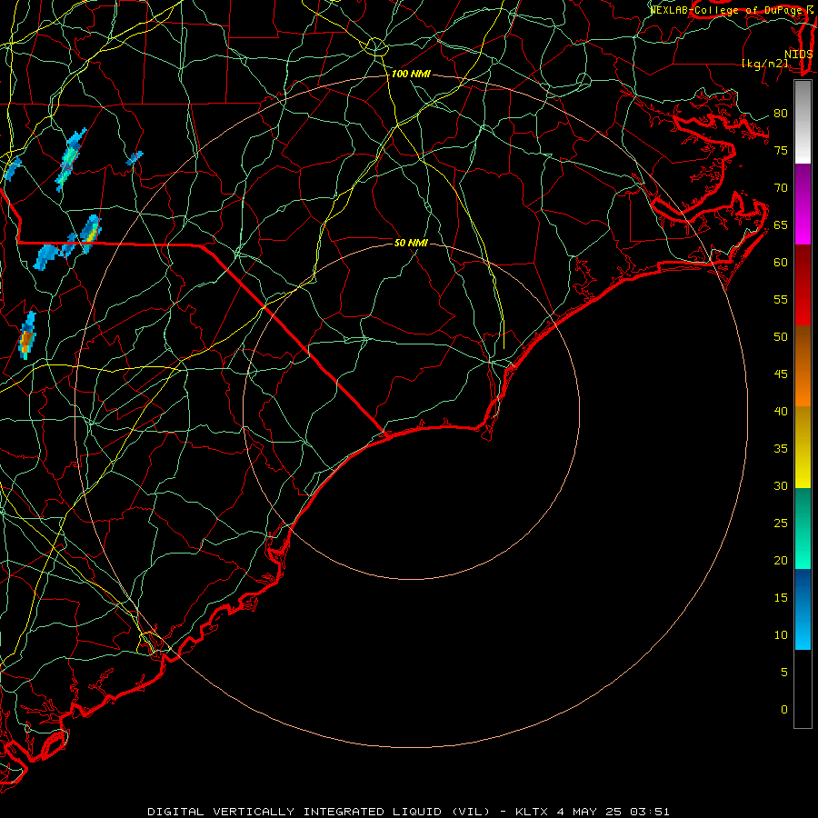Image resolution: width=818 pixels, height=818 pixels.
Task: Click the scale value "55"
Action: [781, 299]
